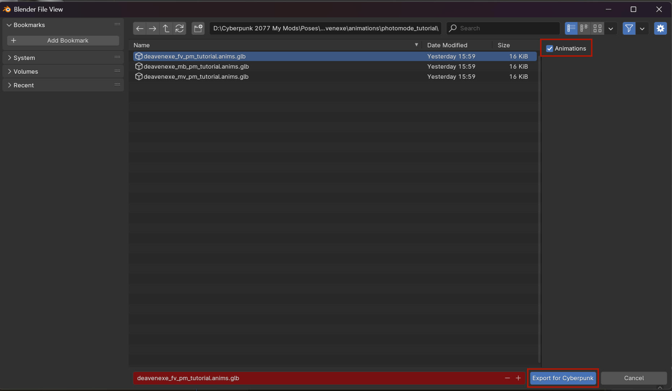Screen dimensions: 672x391
Task: Create a new directory
Action: [198, 28]
